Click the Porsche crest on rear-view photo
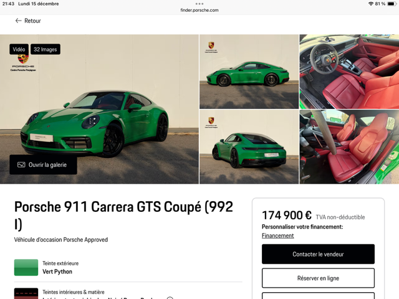The width and height of the screenshot is (399, 299). [x=211, y=120]
